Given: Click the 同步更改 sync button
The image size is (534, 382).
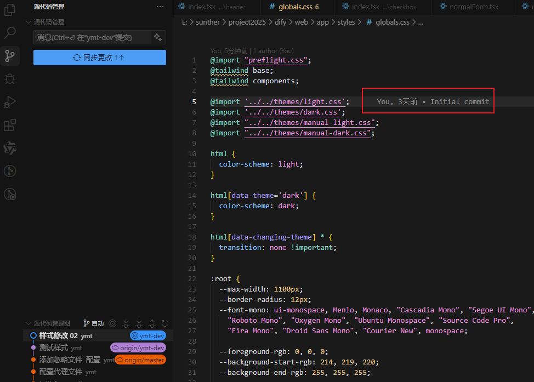Looking at the screenshot, I should coord(99,58).
